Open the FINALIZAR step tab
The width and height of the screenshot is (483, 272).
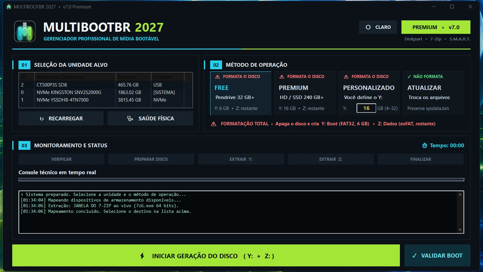coord(421,159)
